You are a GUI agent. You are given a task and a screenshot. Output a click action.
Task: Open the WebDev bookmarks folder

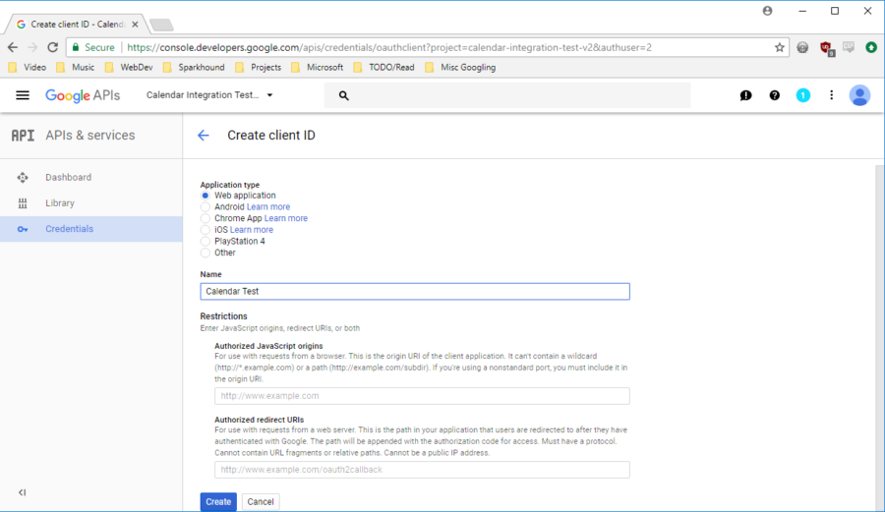coord(129,68)
